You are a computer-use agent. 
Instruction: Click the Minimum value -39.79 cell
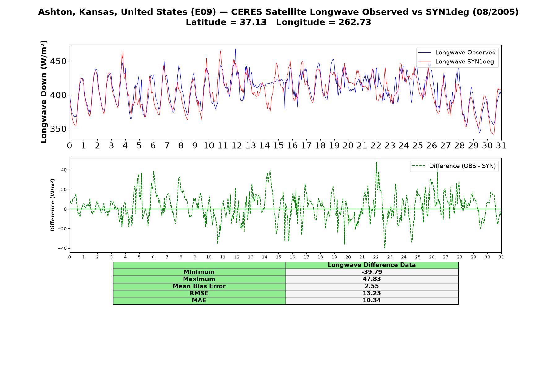coord(372,272)
